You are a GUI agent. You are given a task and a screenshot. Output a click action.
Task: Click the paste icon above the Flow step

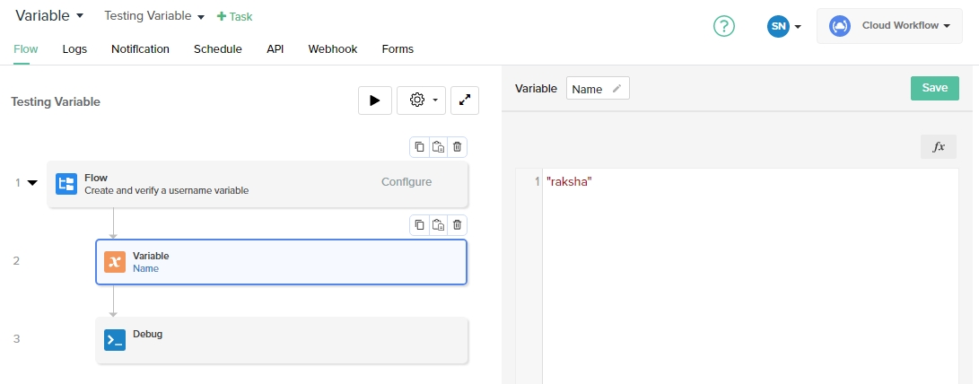click(x=438, y=147)
